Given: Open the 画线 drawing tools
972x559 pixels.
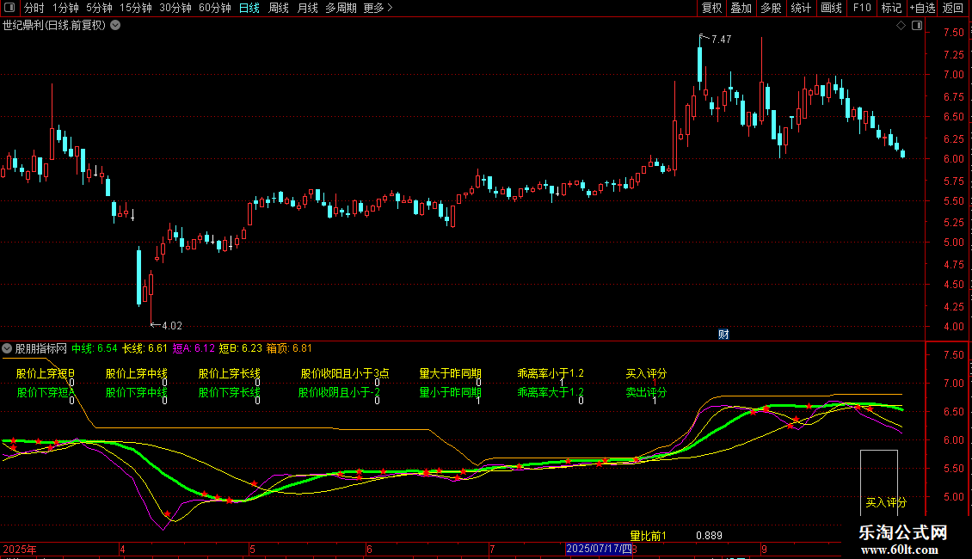Looking at the screenshot, I should point(831,8).
